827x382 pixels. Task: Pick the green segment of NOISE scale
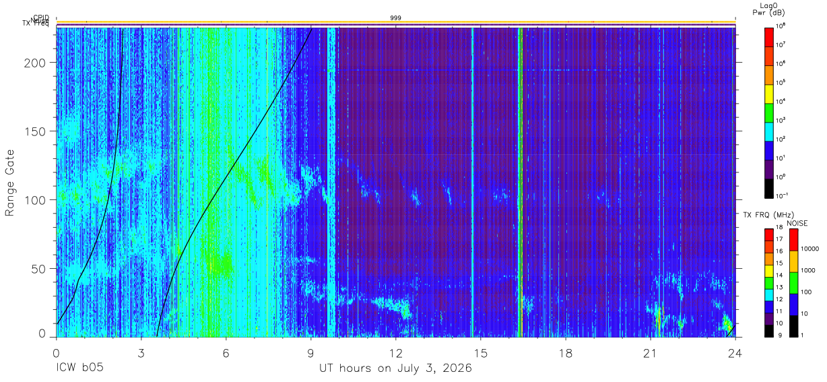793,282
